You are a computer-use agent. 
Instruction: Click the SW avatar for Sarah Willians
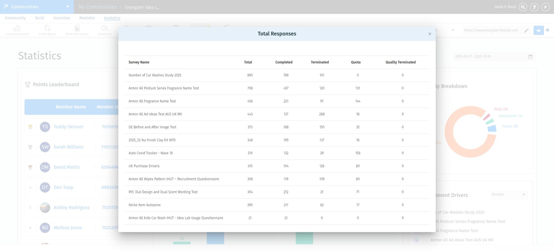pos(45,147)
